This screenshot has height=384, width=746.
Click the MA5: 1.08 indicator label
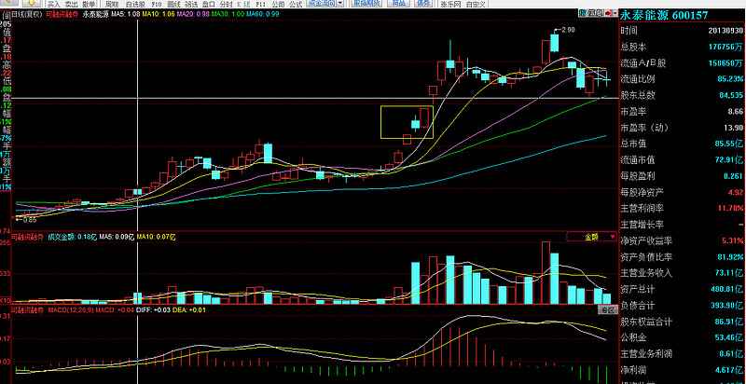126,14
